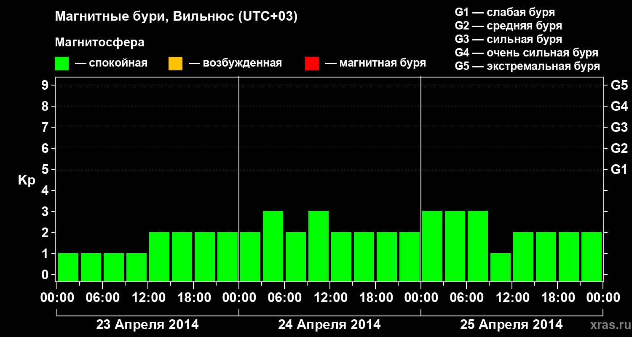Image resolution: width=632 pixels, height=337 pixels.
Task: Click the 'G4' label on right axis
Action: pos(619,106)
